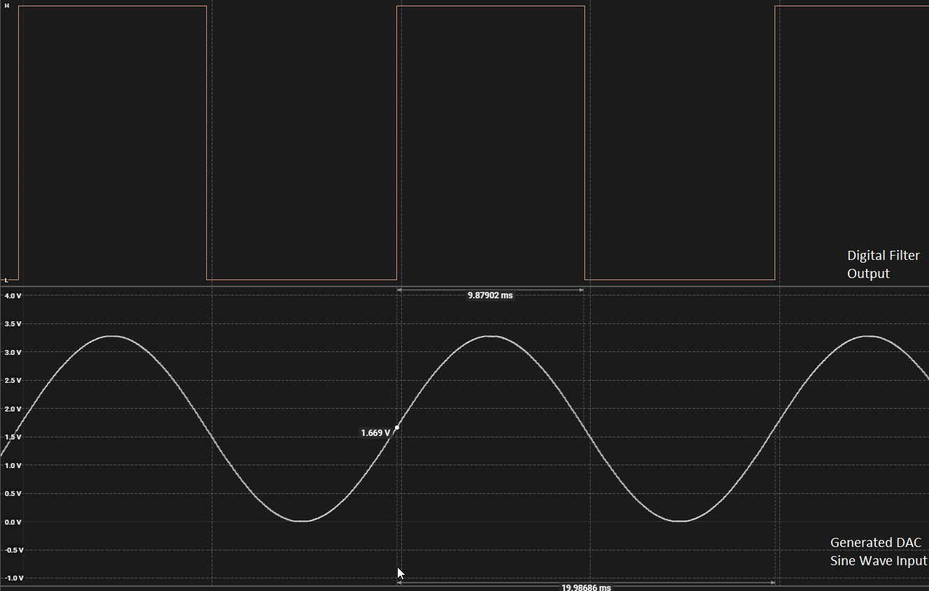Select the 1.5 V voltage scale label
The height and width of the screenshot is (591, 929).
point(13,437)
